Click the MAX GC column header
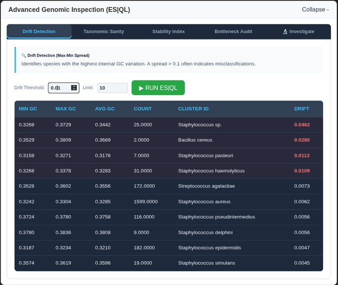 coord(66,109)
